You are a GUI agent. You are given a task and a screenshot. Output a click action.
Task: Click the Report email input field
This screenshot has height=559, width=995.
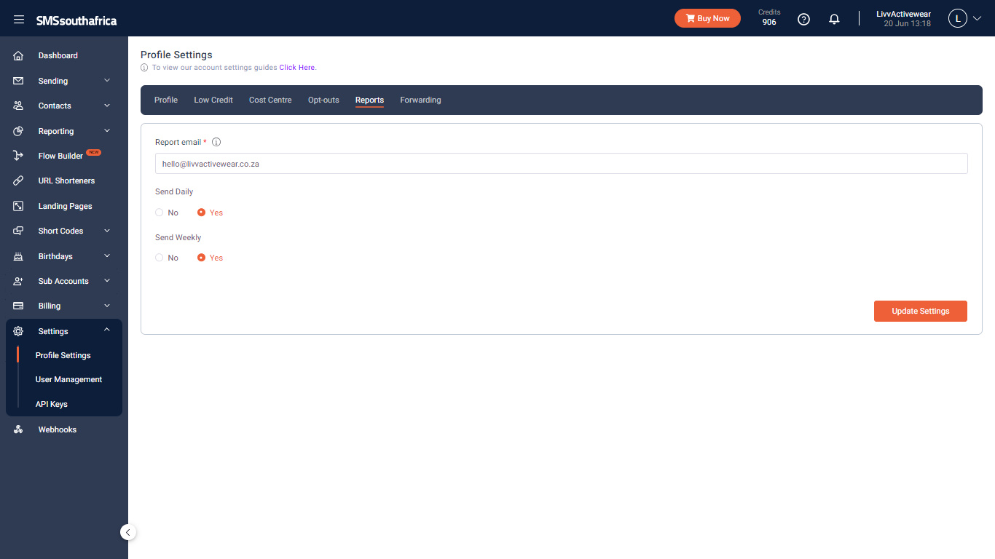coord(561,164)
